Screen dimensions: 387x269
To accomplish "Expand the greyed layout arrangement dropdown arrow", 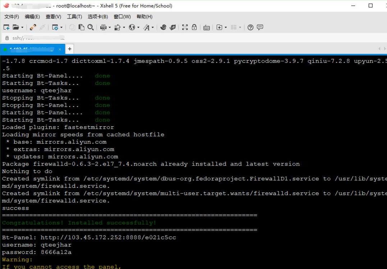I will [x=240, y=27].
